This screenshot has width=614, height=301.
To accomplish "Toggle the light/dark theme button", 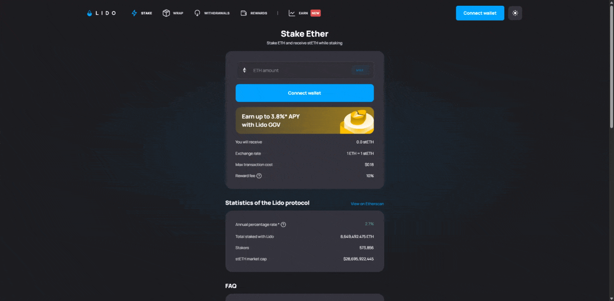I will [x=515, y=13].
